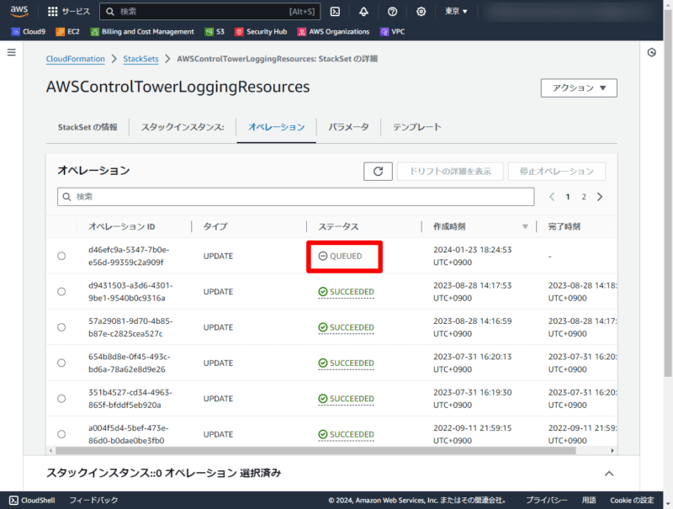This screenshot has width=673, height=509.
Task: Refresh the operations list
Action: (x=378, y=172)
